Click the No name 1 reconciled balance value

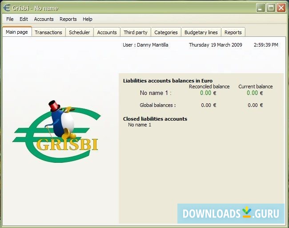tap(208, 93)
